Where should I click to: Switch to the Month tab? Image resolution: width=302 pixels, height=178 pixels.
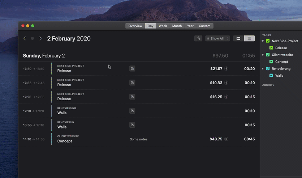pos(177,26)
